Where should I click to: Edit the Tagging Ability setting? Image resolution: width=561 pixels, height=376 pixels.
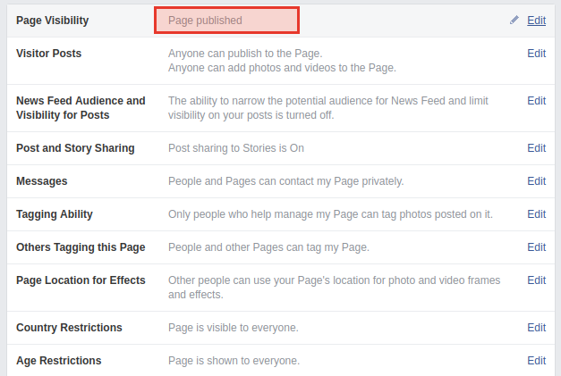[536, 214]
